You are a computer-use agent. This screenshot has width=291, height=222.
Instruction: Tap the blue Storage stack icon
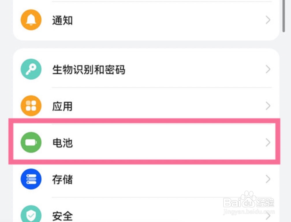click(31, 179)
